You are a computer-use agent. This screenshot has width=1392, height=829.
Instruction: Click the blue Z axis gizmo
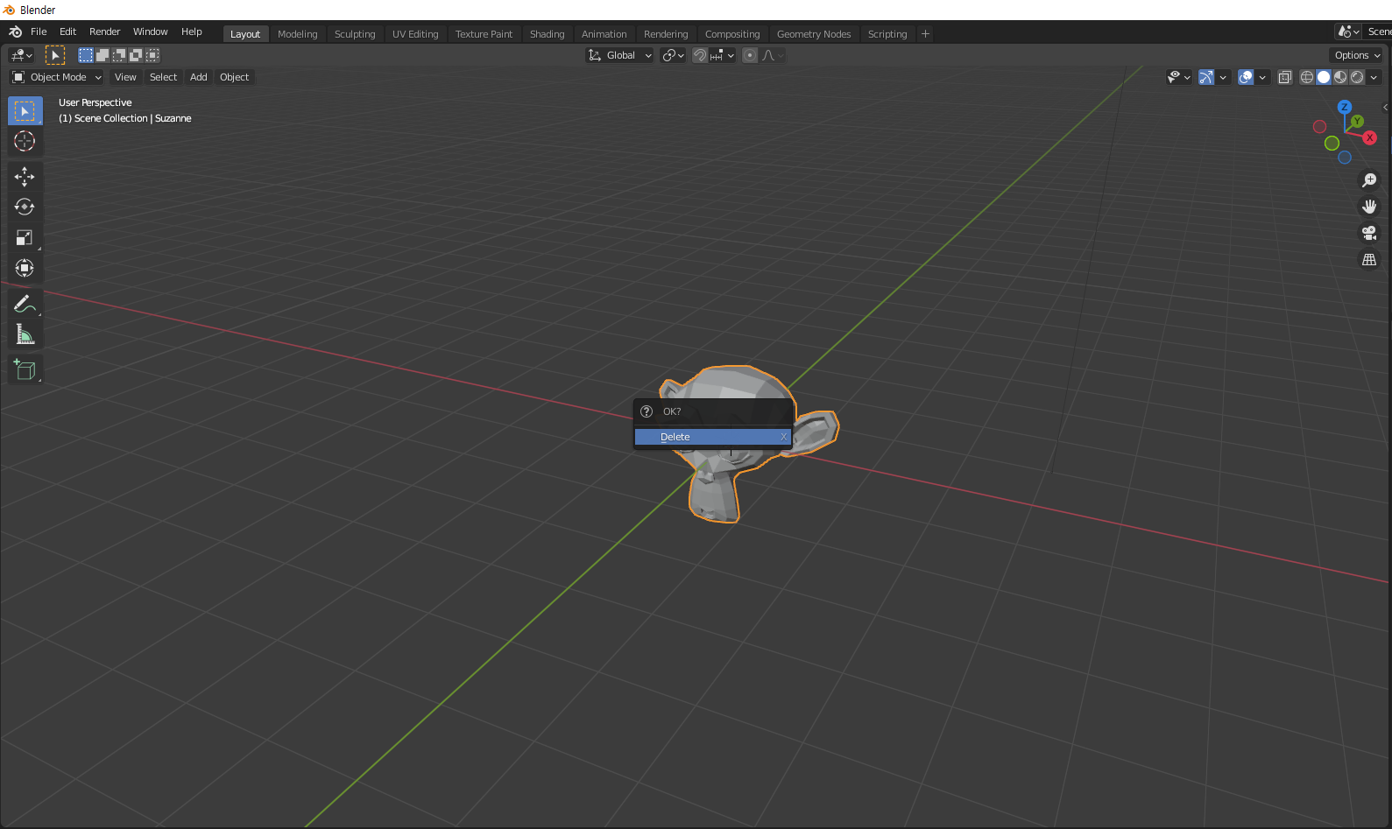pos(1345,107)
